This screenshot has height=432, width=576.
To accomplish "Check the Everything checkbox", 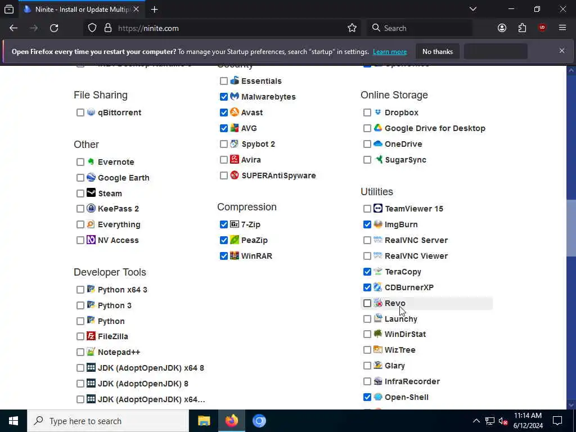I will tap(80, 224).
